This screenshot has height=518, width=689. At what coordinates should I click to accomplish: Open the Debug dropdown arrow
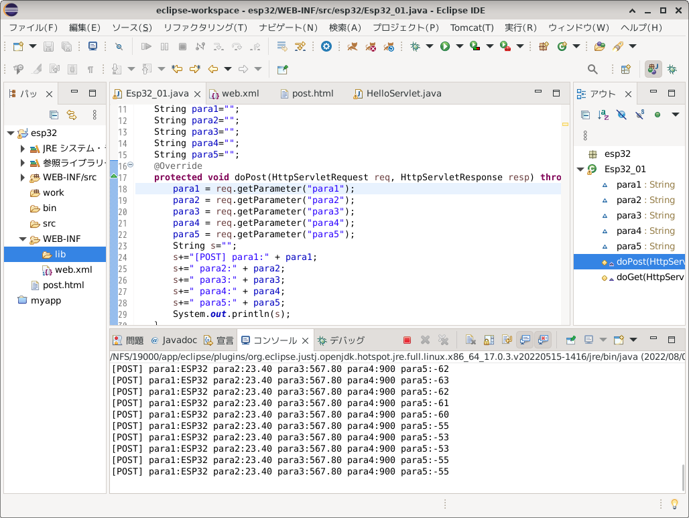430,46
